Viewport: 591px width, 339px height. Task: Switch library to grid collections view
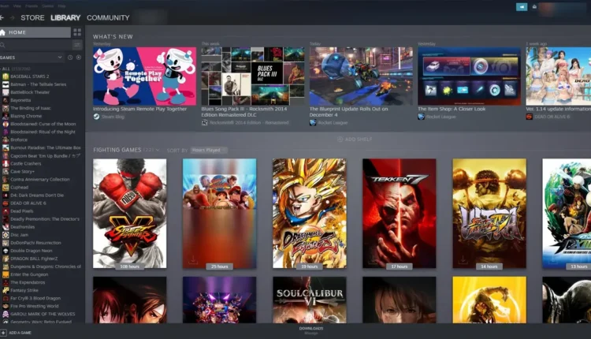click(x=77, y=32)
